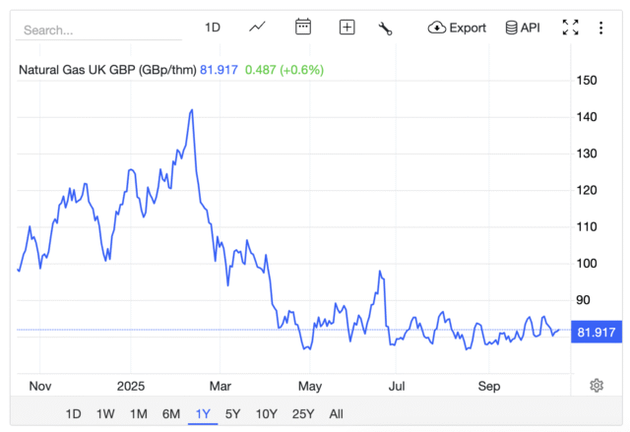Select the 1Y time range

point(204,413)
